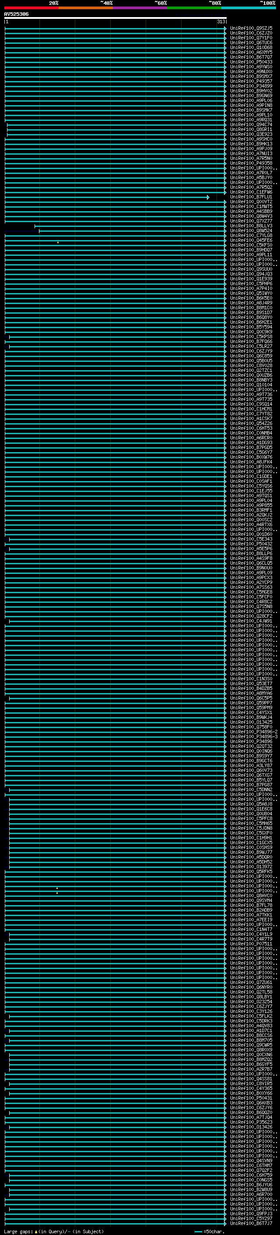Click the UniRef100_O13425 label
The height and width of the screenshot is (1235, 280).
(251, 722)
